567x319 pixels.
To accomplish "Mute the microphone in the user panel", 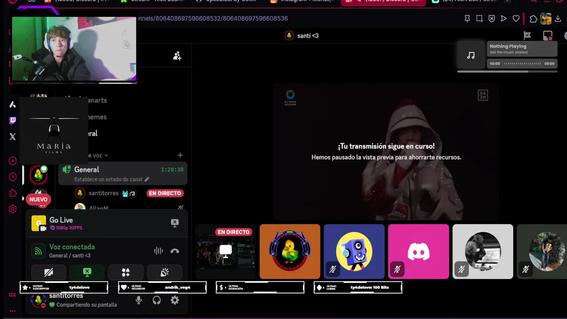I will tap(139, 300).
